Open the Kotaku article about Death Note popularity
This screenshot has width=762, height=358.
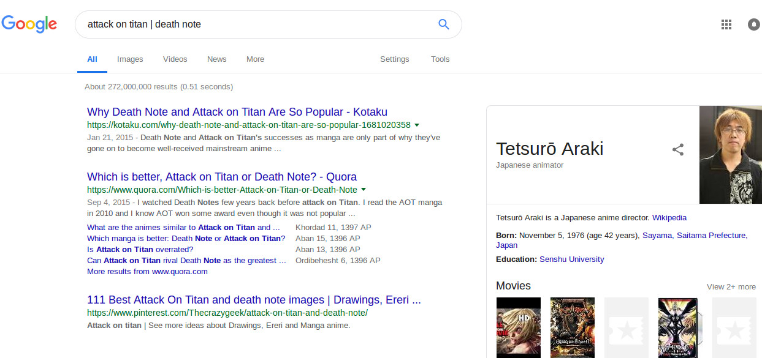click(237, 112)
